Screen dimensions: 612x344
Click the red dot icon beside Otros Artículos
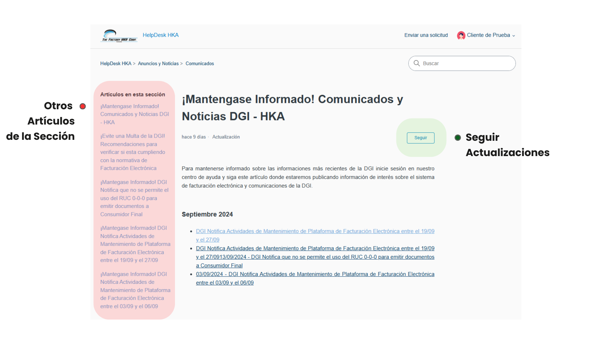click(x=83, y=106)
